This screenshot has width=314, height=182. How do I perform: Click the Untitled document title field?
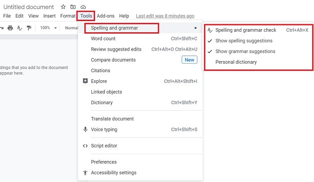pos(29,7)
